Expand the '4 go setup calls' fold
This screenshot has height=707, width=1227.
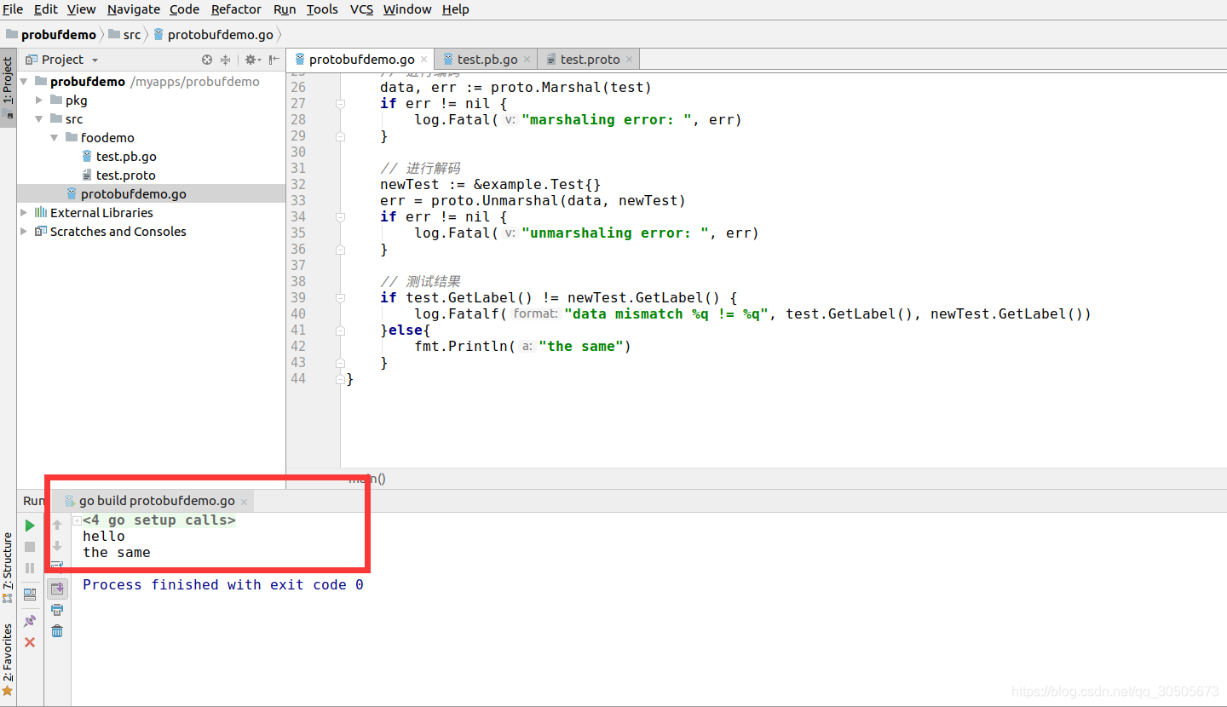77,520
